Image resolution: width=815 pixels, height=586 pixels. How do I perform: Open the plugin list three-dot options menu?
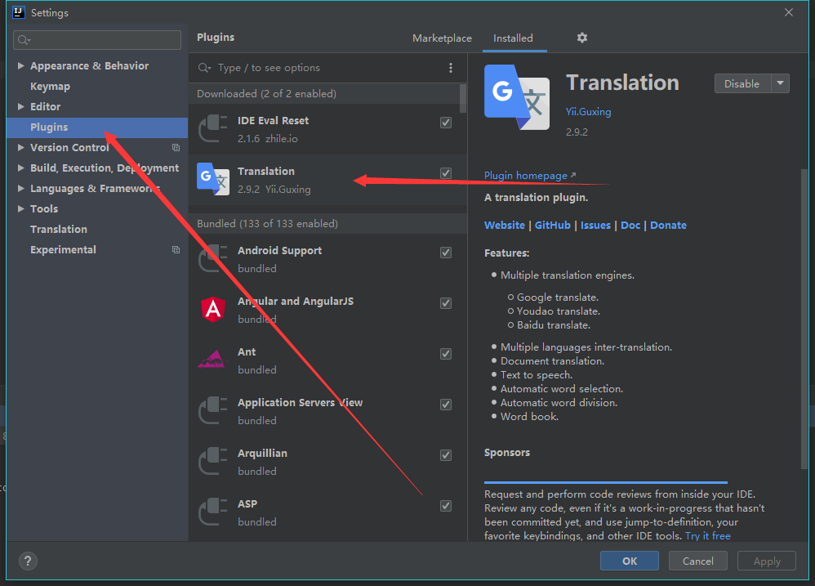pyautogui.click(x=451, y=68)
